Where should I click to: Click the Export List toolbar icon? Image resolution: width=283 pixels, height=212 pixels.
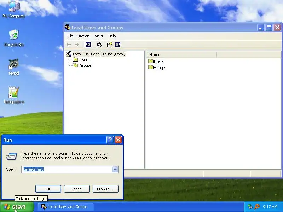coord(99,45)
